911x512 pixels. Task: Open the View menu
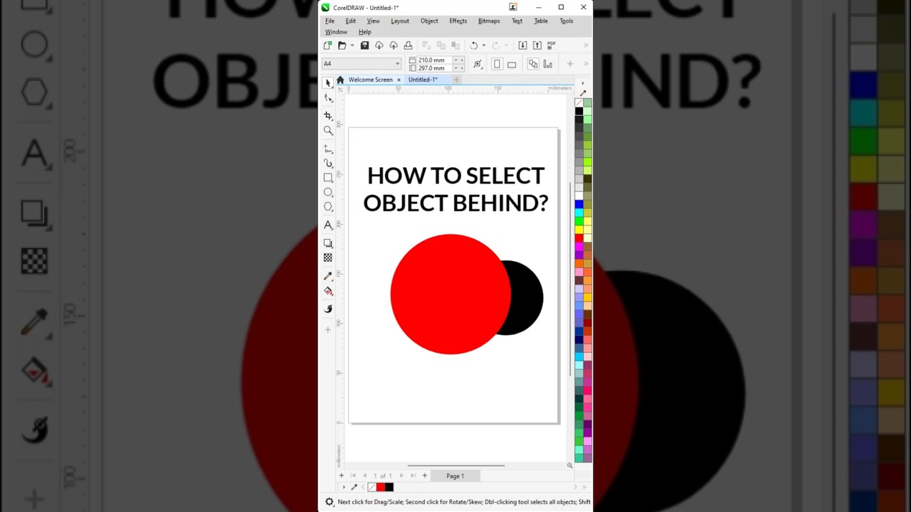[373, 21]
